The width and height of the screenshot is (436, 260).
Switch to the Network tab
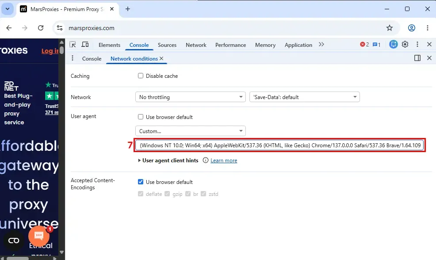point(196,45)
